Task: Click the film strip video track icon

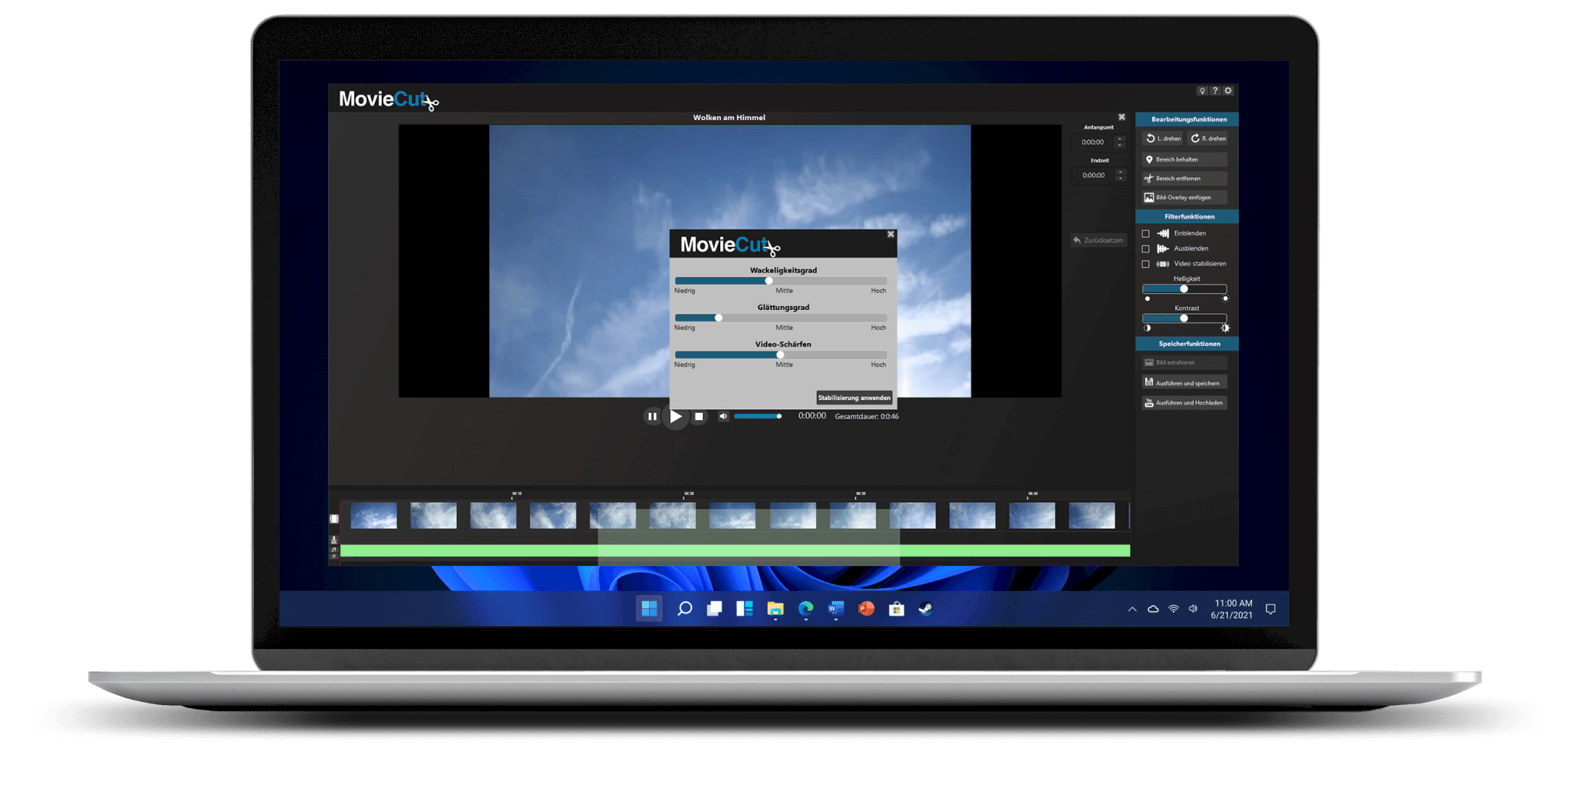Action: (334, 518)
